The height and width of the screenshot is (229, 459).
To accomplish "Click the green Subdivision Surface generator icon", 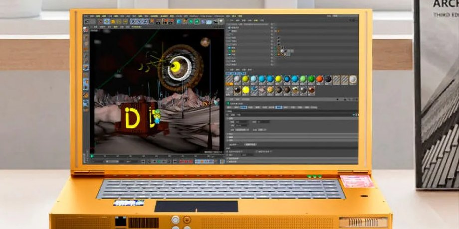I will [191, 21].
